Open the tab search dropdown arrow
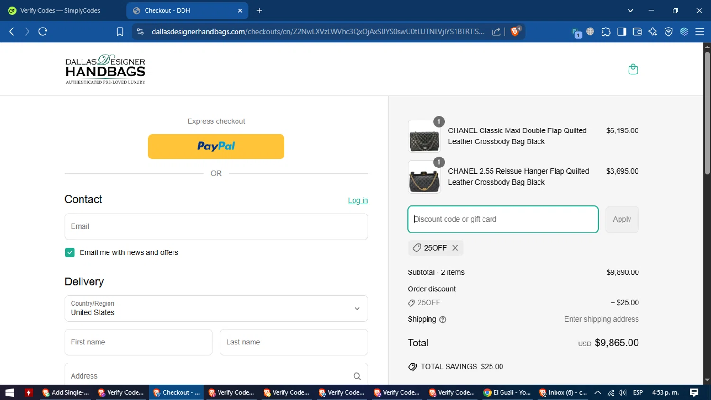711x400 pixels. coord(630,10)
